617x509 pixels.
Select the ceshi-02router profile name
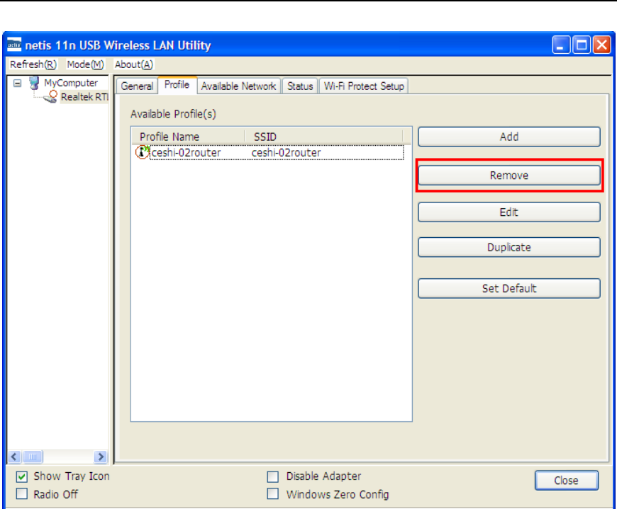186,152
